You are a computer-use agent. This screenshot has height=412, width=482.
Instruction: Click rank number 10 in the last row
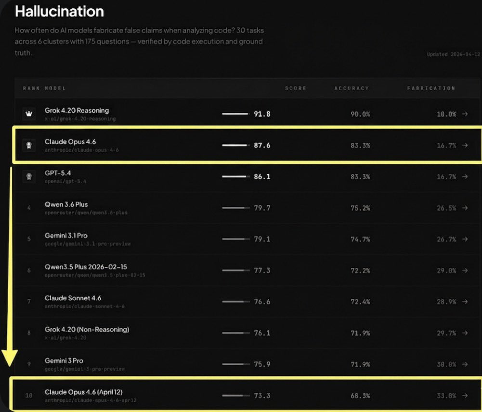29,396
